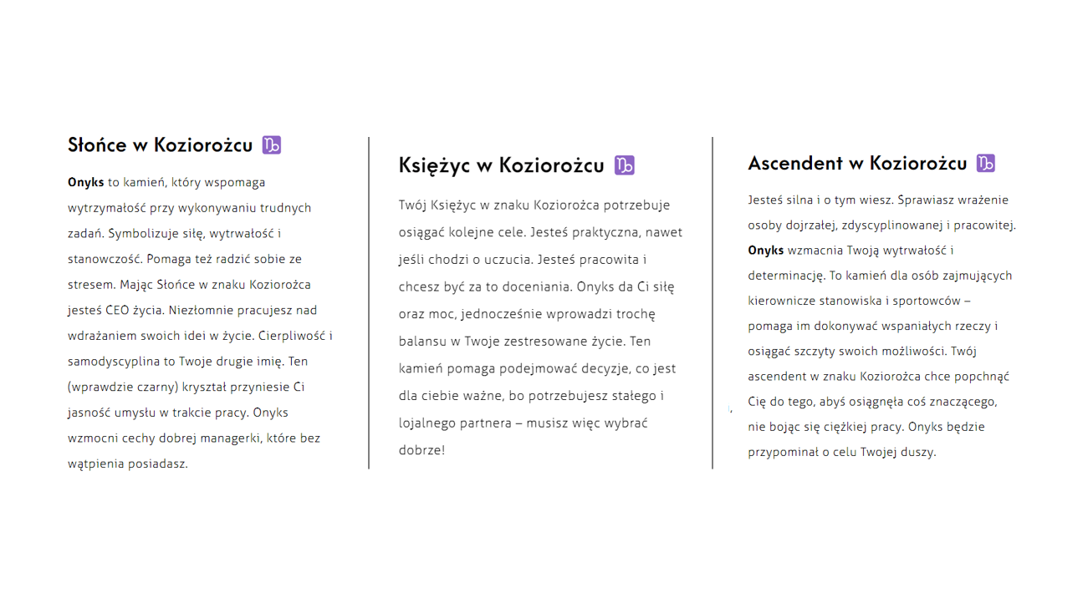Viewport: 1088px width, 608px height.
Task: Click the Capricorn symbol beside Ascendent heading
Action: (986, 164)
